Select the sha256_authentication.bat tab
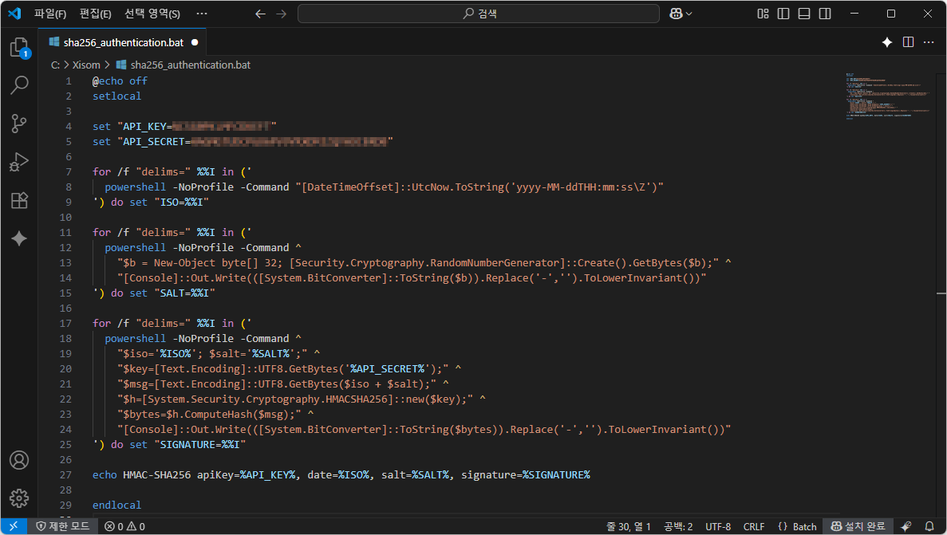The image size is (947, 535). tap(123, 42)
